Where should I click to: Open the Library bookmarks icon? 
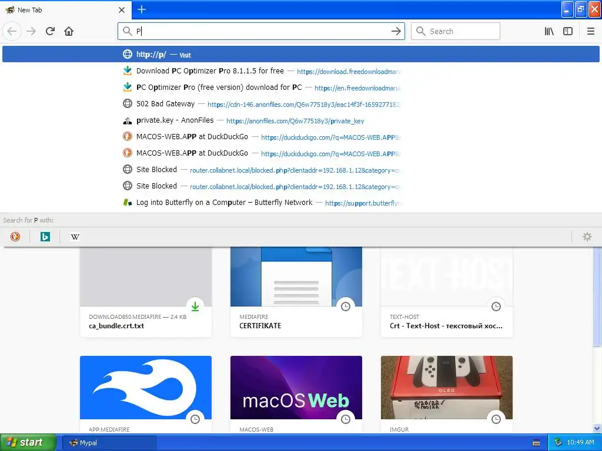(x=549, y=31)
